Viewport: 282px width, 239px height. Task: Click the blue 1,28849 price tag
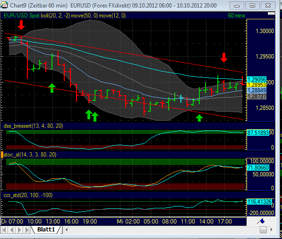pos(256,90)
